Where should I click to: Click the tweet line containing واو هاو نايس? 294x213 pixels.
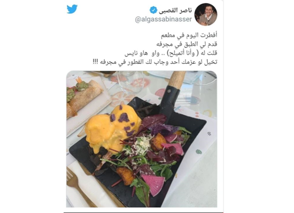171,53
